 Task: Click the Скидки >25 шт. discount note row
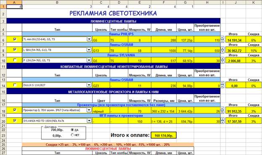(108, 144)
